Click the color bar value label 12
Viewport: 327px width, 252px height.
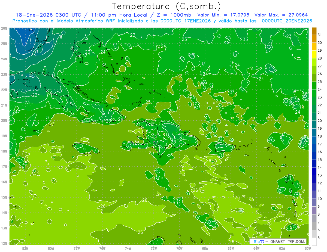[320, 183]
